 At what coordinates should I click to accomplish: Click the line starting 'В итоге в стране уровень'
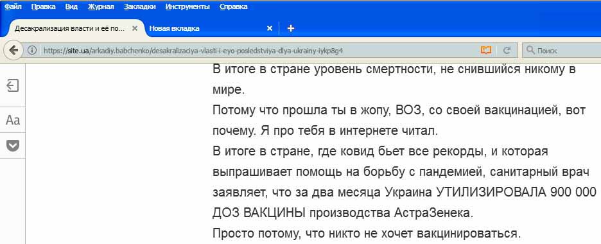pyautogui.click(x=394, y=70)
